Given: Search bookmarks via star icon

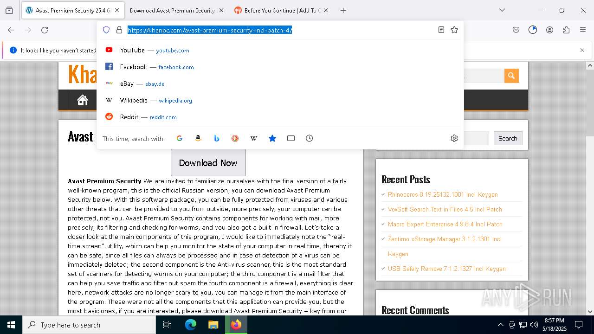Looking at the screenshot, I should pyautogui.click(x=272, y=138).
